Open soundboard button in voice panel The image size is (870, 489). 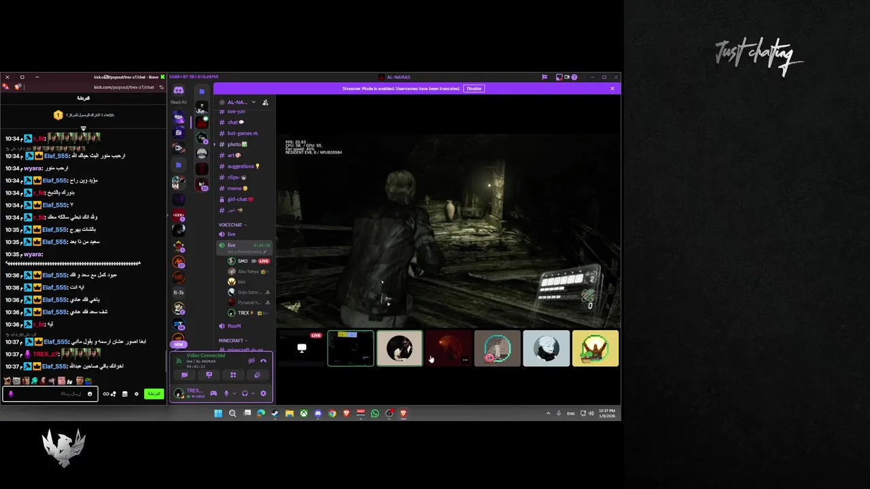tap(258, 375)
